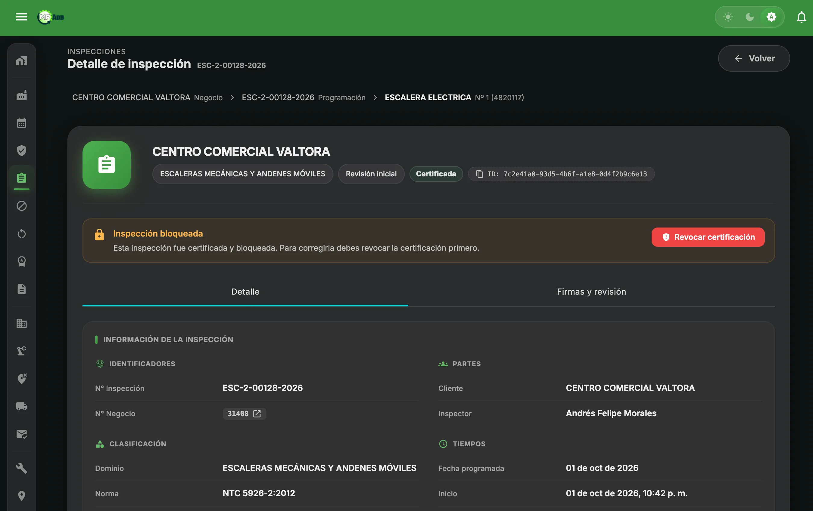Select ESCALERA ELECTRICA Nº 1 breadcrumb
Image resolution: width=813 pixels, height=511 pixels.
point(454,98)
